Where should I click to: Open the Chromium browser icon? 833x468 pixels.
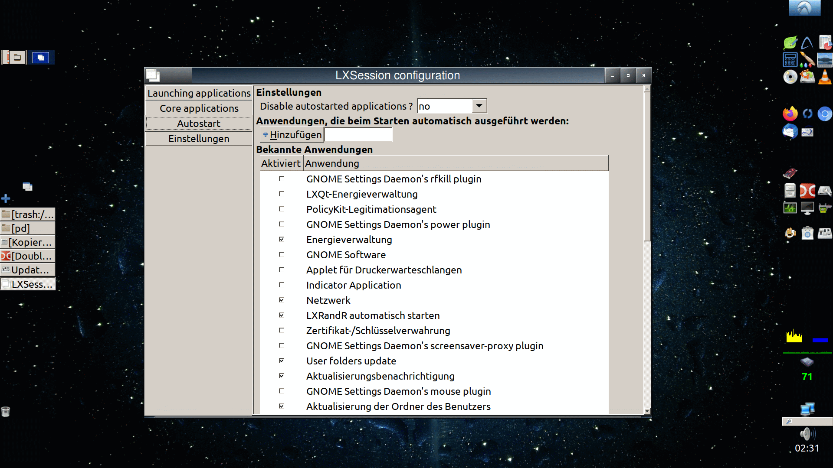(x=824, y=114)
